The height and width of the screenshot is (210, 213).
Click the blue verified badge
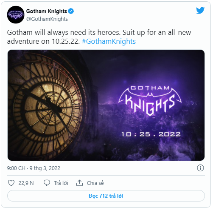click(71, 11)
